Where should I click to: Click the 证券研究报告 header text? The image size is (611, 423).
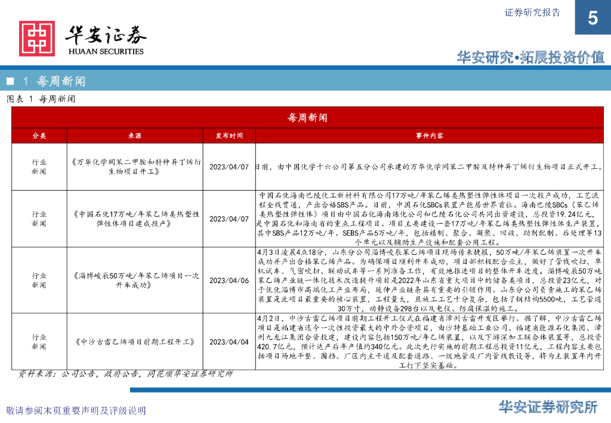pos(532,13)
